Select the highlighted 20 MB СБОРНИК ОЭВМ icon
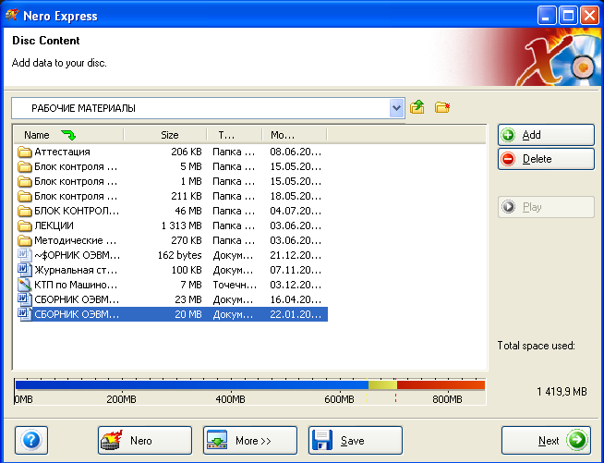This screenshot has width=604, height=463. click(x=25, y=314)
